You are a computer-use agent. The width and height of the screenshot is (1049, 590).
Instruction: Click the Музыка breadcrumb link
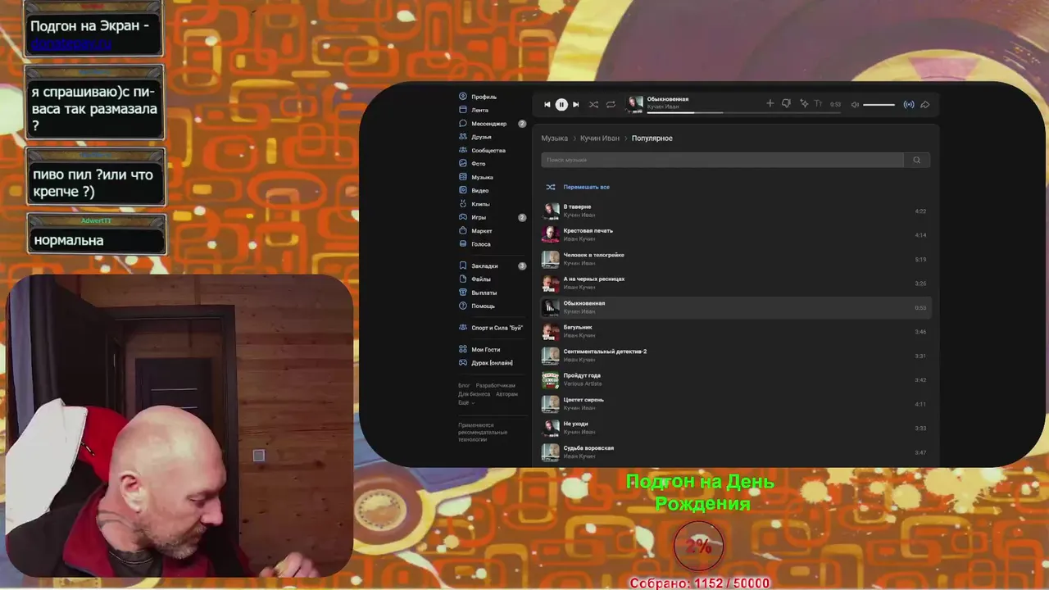(554, 138)
